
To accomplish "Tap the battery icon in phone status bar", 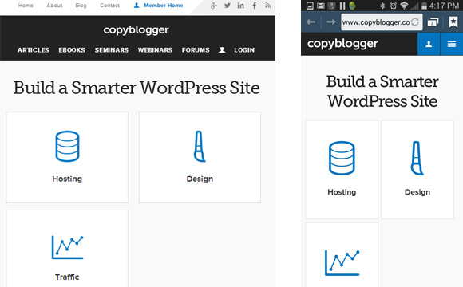I will [x=424, y=6].
